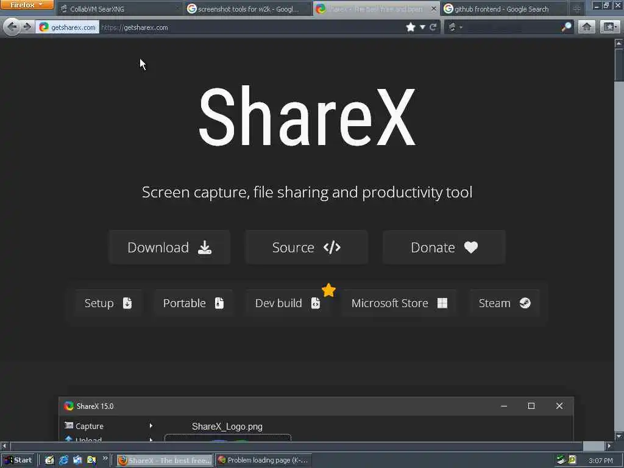Image resolution: width=624 pixels, height=468 pixels.
Task: Click the vertical scrollbar thumb
Action: click(619, 65)
